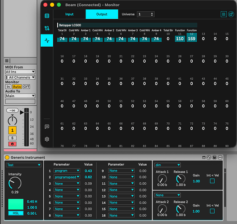Image resolution: width=237 pixels, height=224 pixels.
Task: Expand the programspeed parameter dropdown
Action: pyautogui.click(x=67, y=177)
